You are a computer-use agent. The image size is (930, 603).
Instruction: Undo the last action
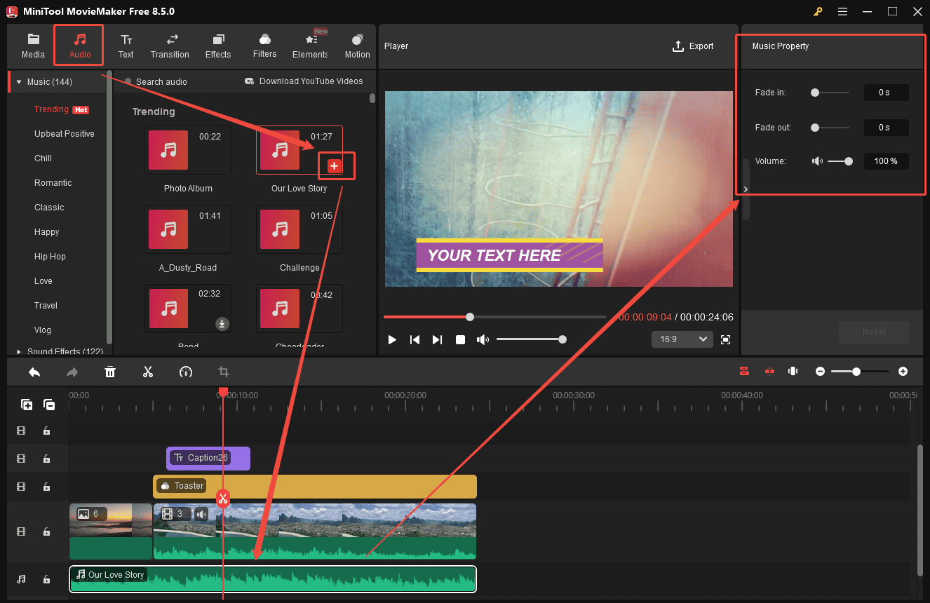point(34,372)
